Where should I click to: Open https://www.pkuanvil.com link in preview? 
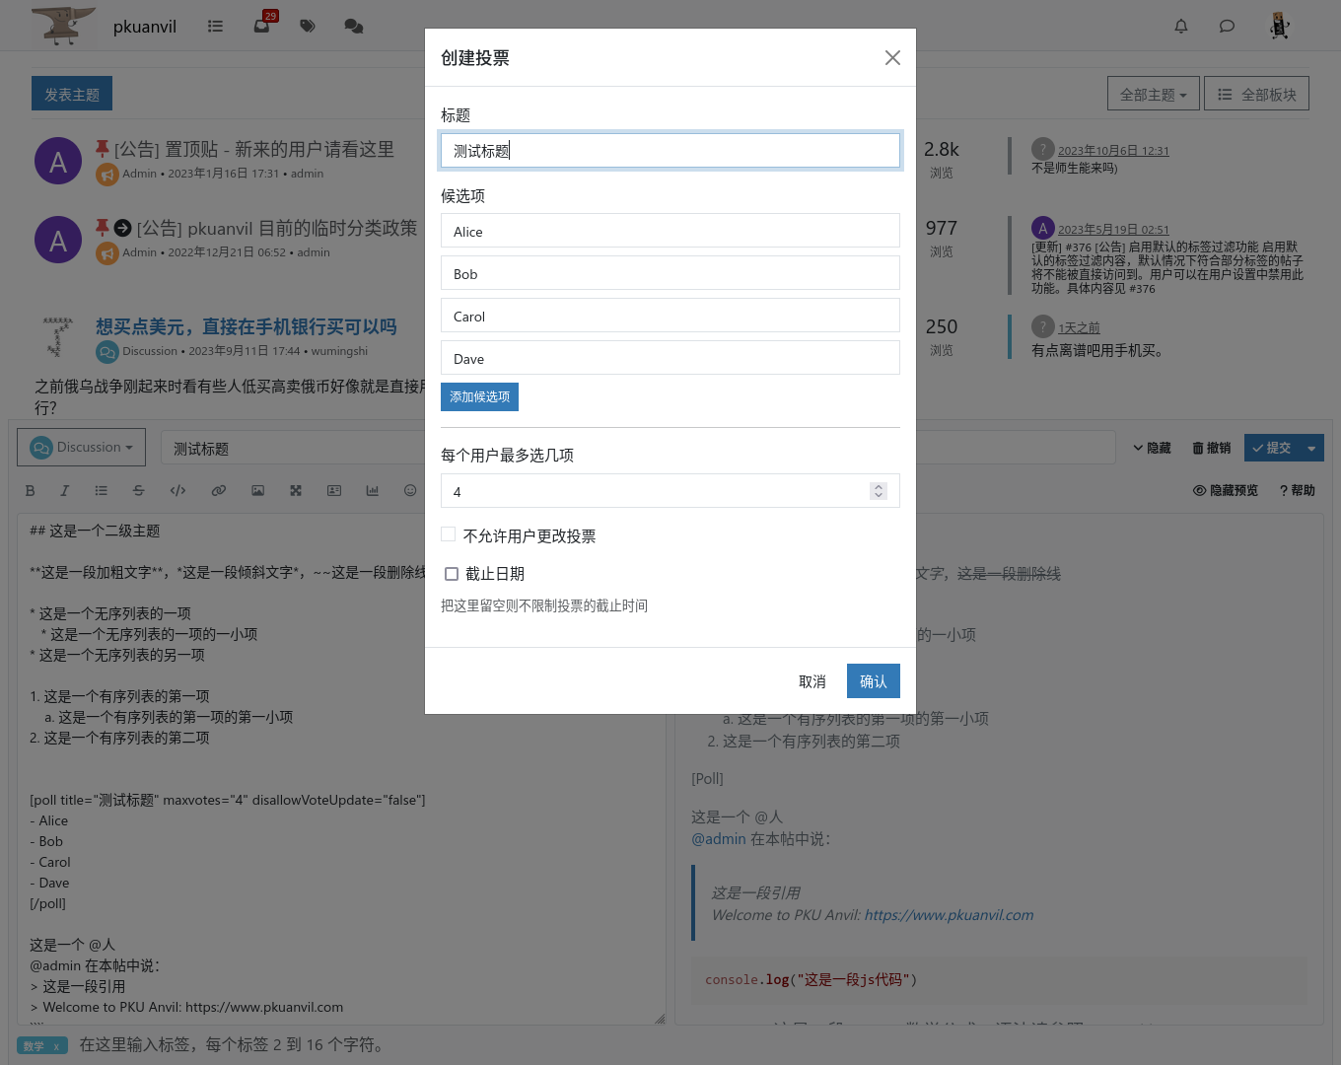pyautogui.click(x=949, y=915)
